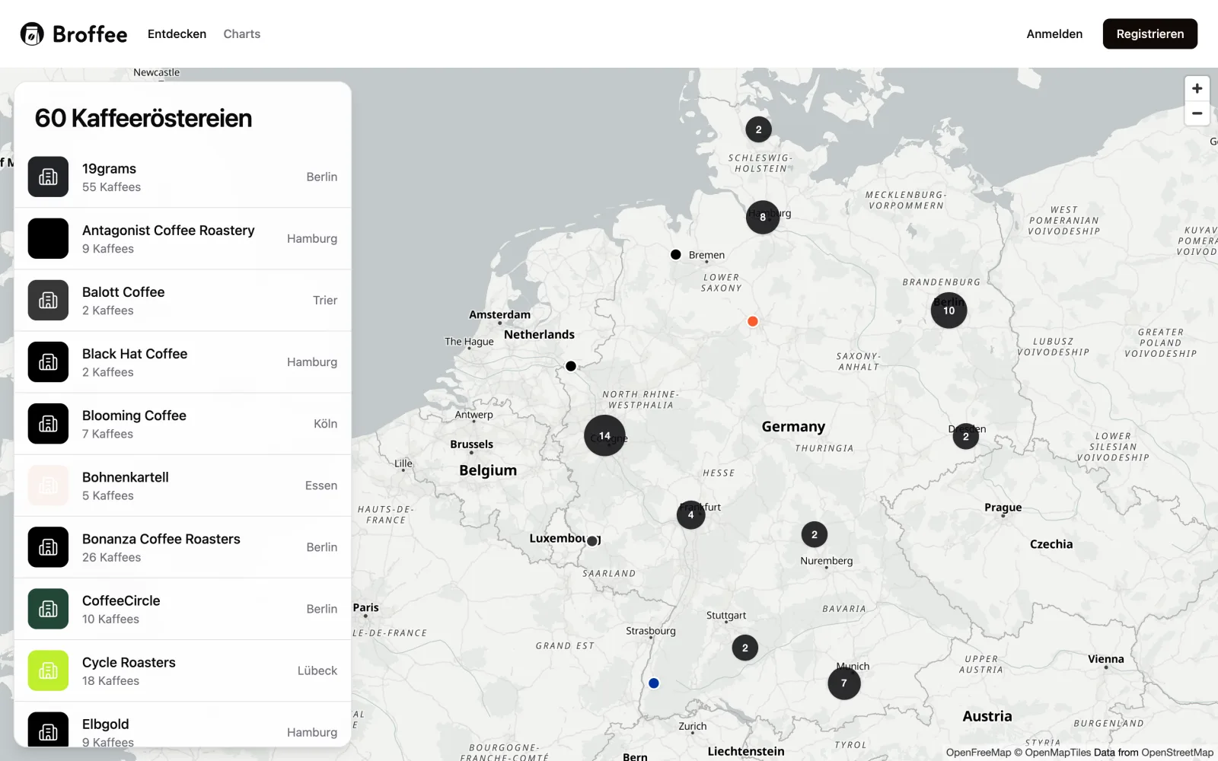Switch to the Charts navigation tab
Viewport: 1218px width, 761px height.
click(241, 33)
